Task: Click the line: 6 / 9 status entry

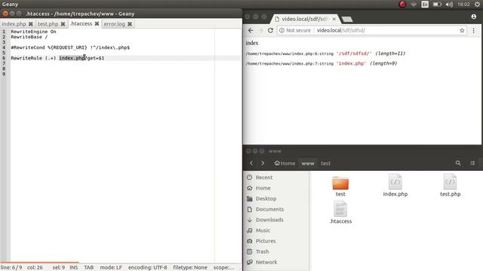Action: point(12,267)
